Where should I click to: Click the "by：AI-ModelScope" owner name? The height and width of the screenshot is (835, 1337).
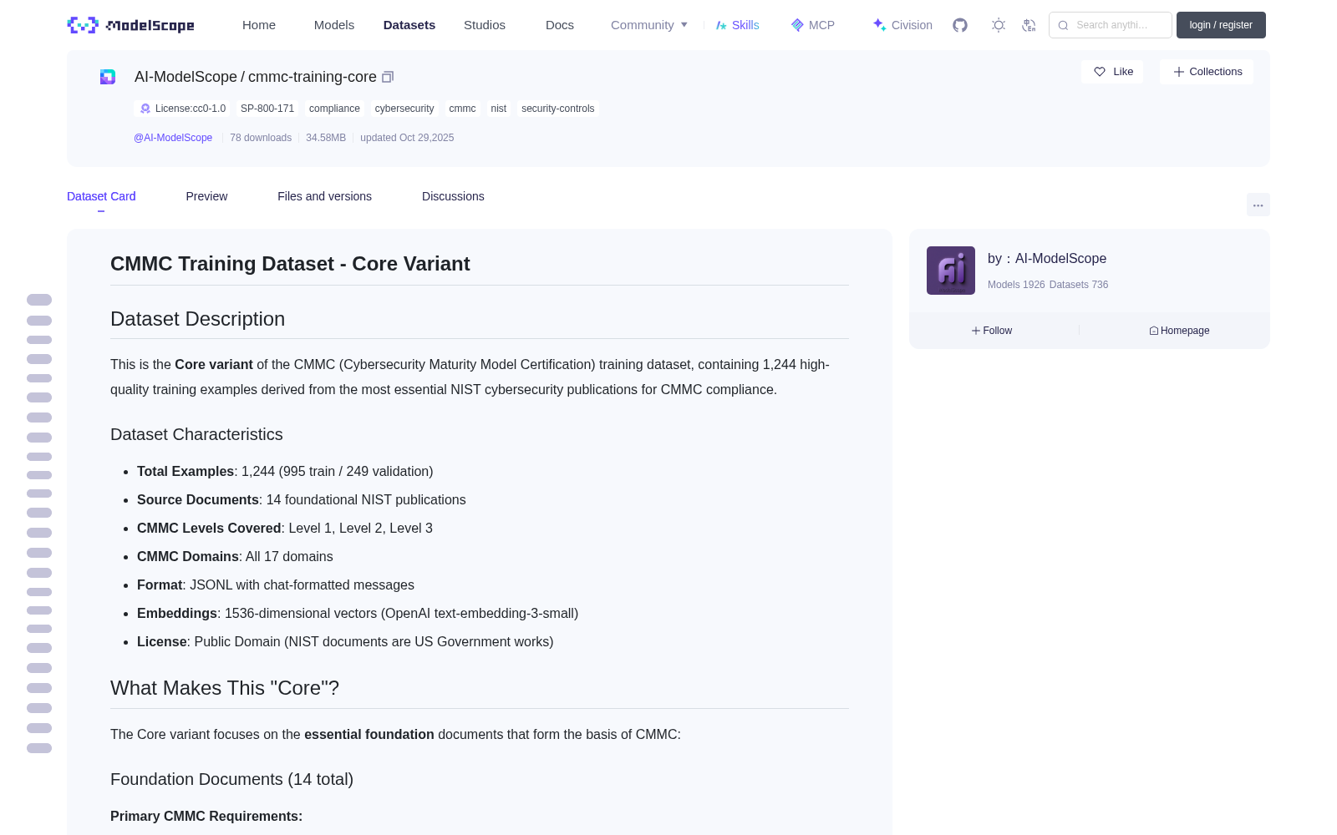point(1047,259)
